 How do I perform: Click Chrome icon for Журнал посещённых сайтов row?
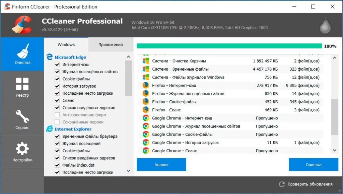pyautogui.click(x=146, y=126)
